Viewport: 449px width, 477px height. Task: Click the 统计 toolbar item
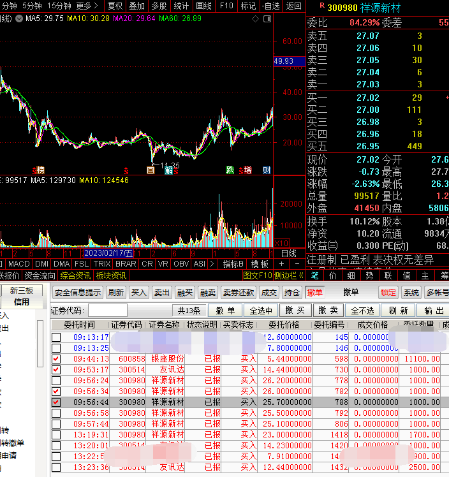tap(181, 6)
